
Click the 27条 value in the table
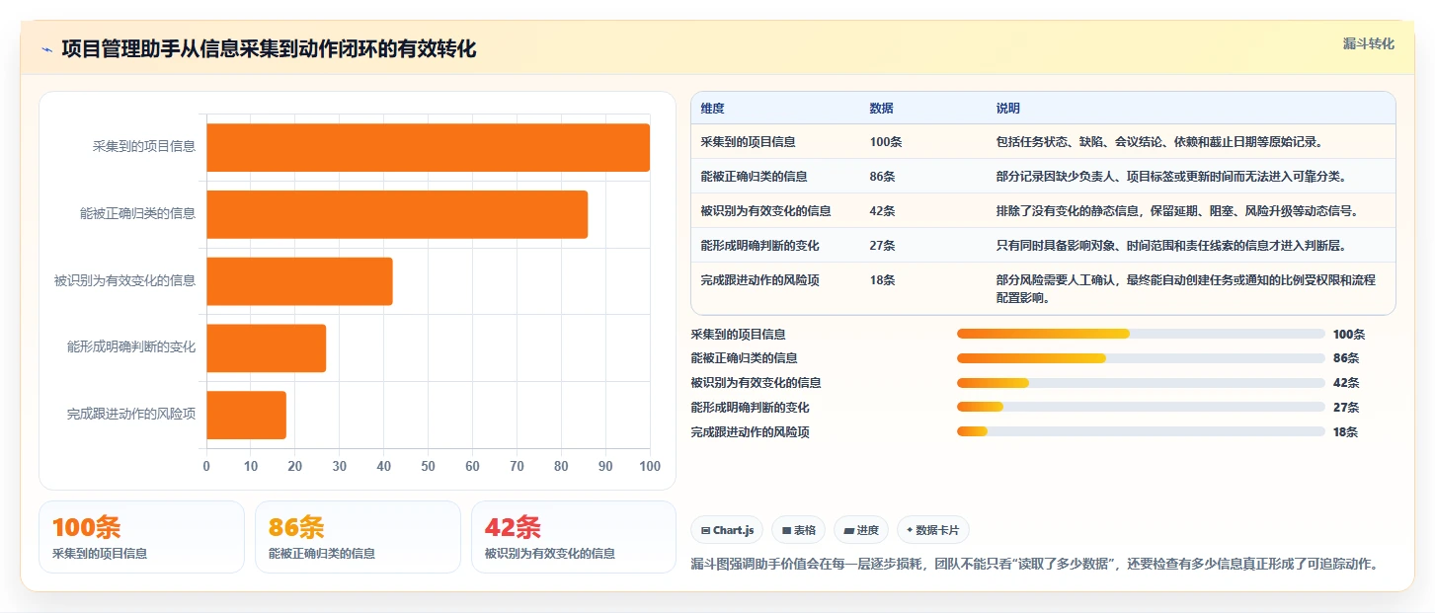pos(883,246)
